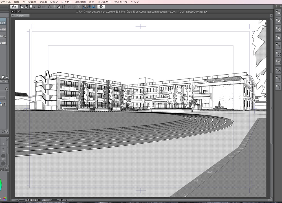Click the Invert selection toolbar icon
The width and height of the screenshot is (282, 203).
74,7
